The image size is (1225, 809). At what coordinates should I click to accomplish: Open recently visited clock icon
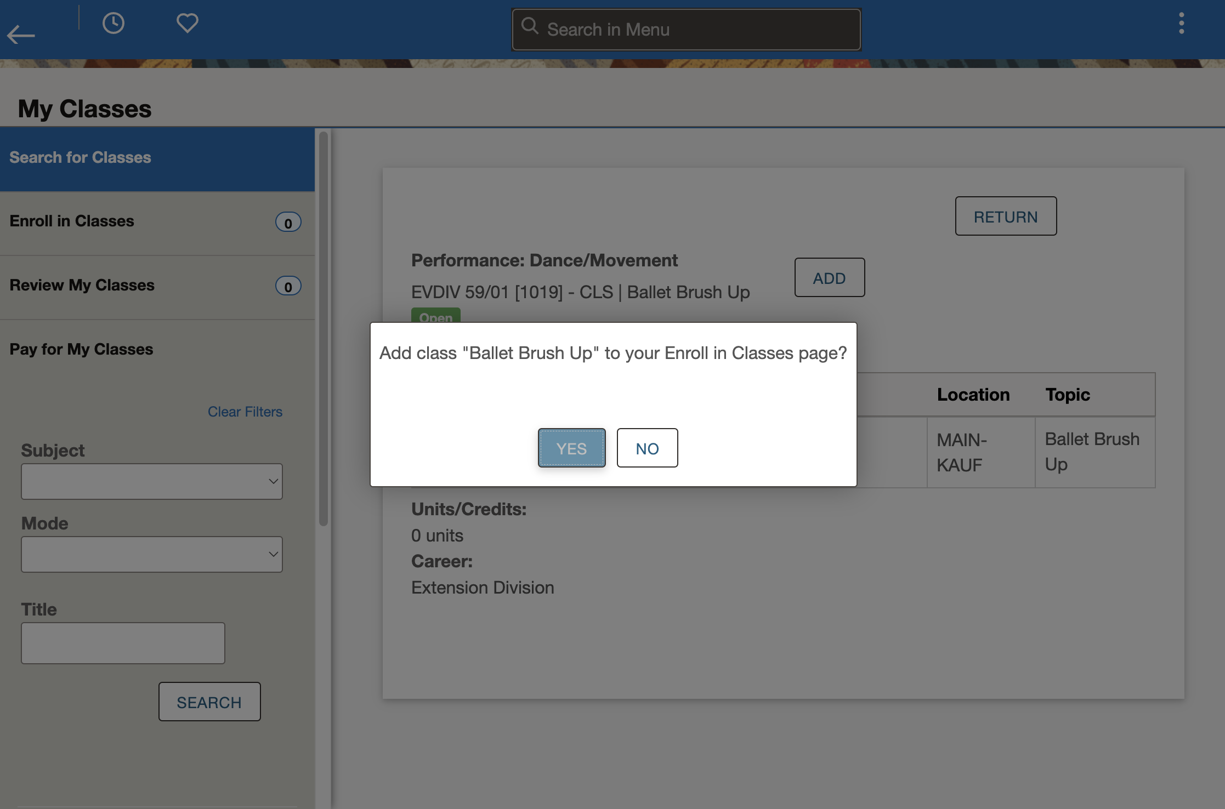(114, 23)
